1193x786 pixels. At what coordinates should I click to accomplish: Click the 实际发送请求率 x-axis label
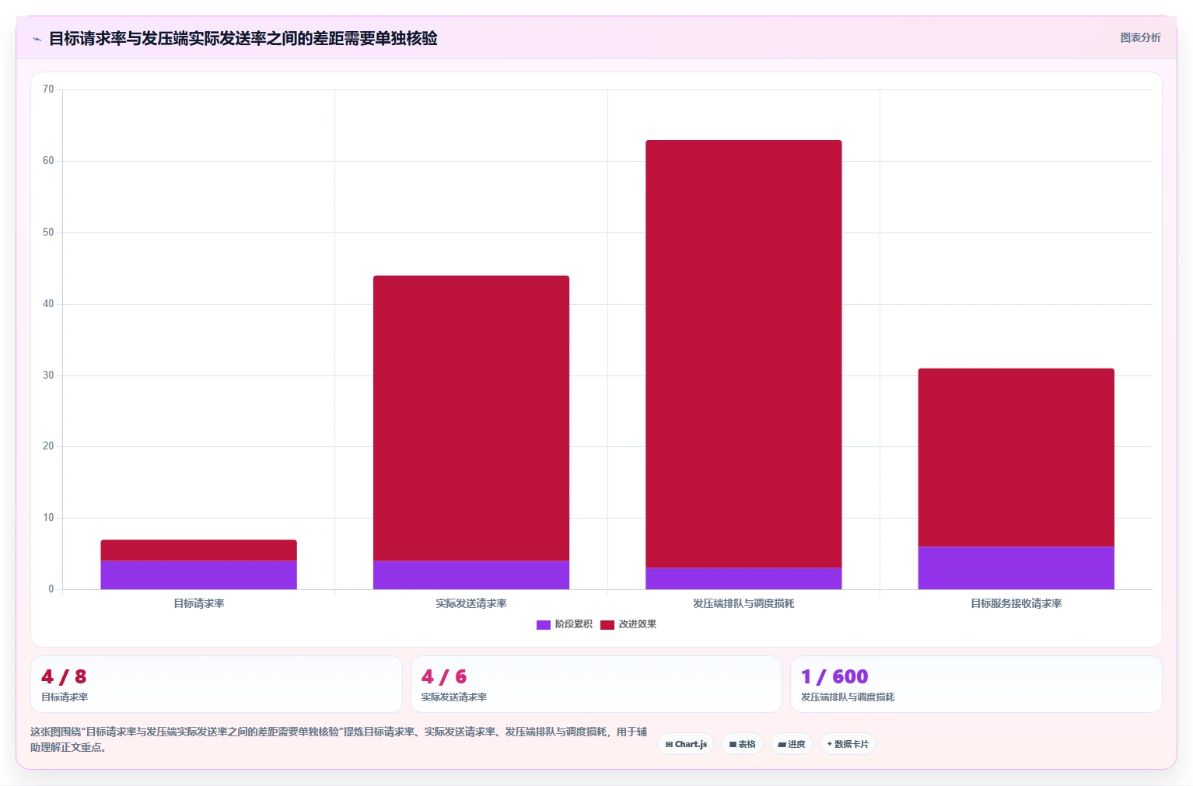tap(471, 603)
